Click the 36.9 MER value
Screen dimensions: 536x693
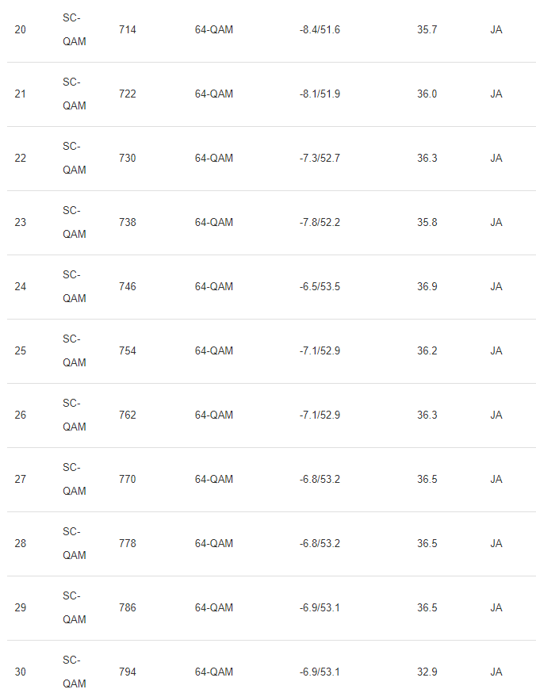427,286
